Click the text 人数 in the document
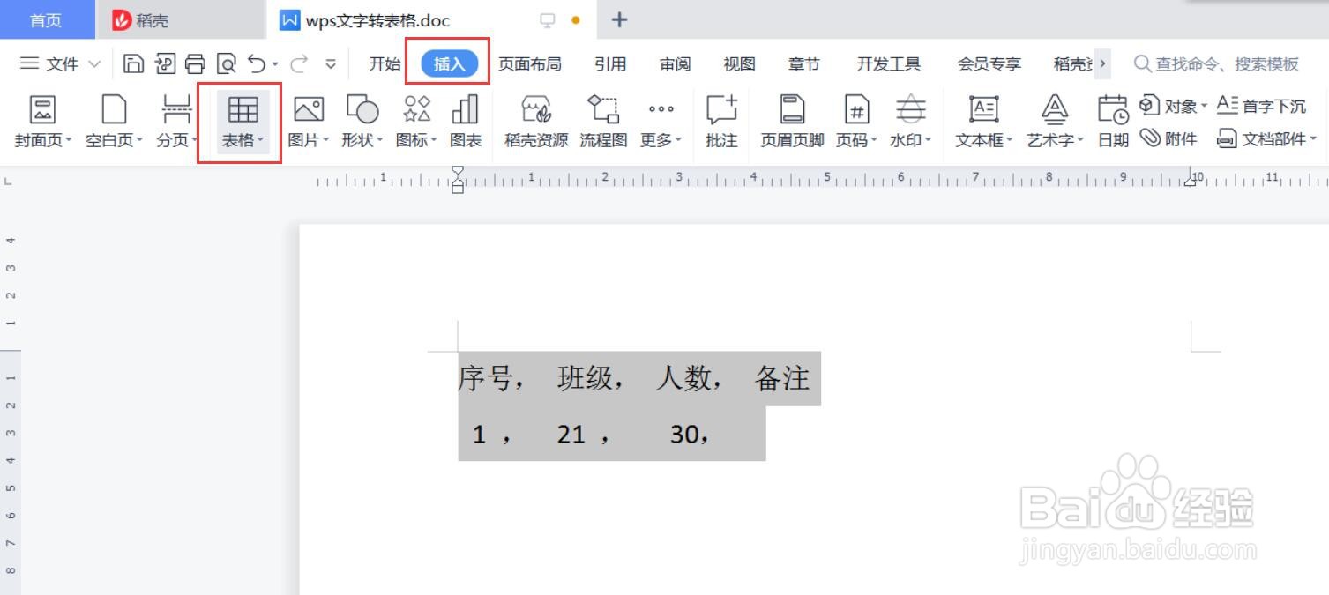This screenshot has width=1329, height=595. [x=683, y=379]
